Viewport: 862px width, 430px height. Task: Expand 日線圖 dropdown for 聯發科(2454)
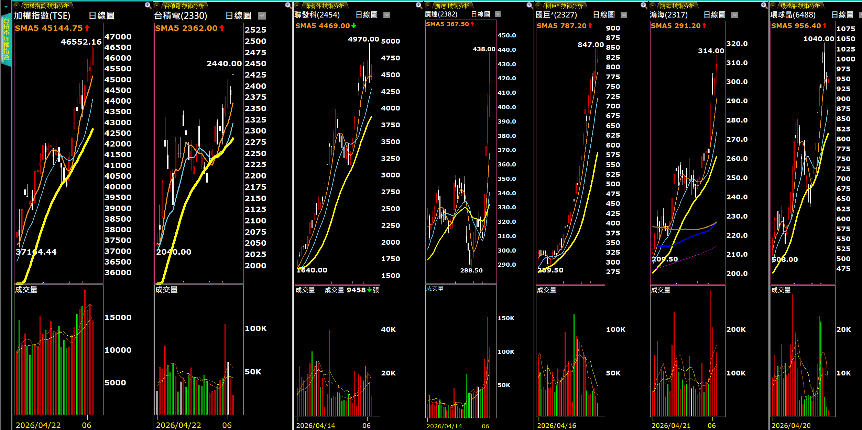click(386, 15)
